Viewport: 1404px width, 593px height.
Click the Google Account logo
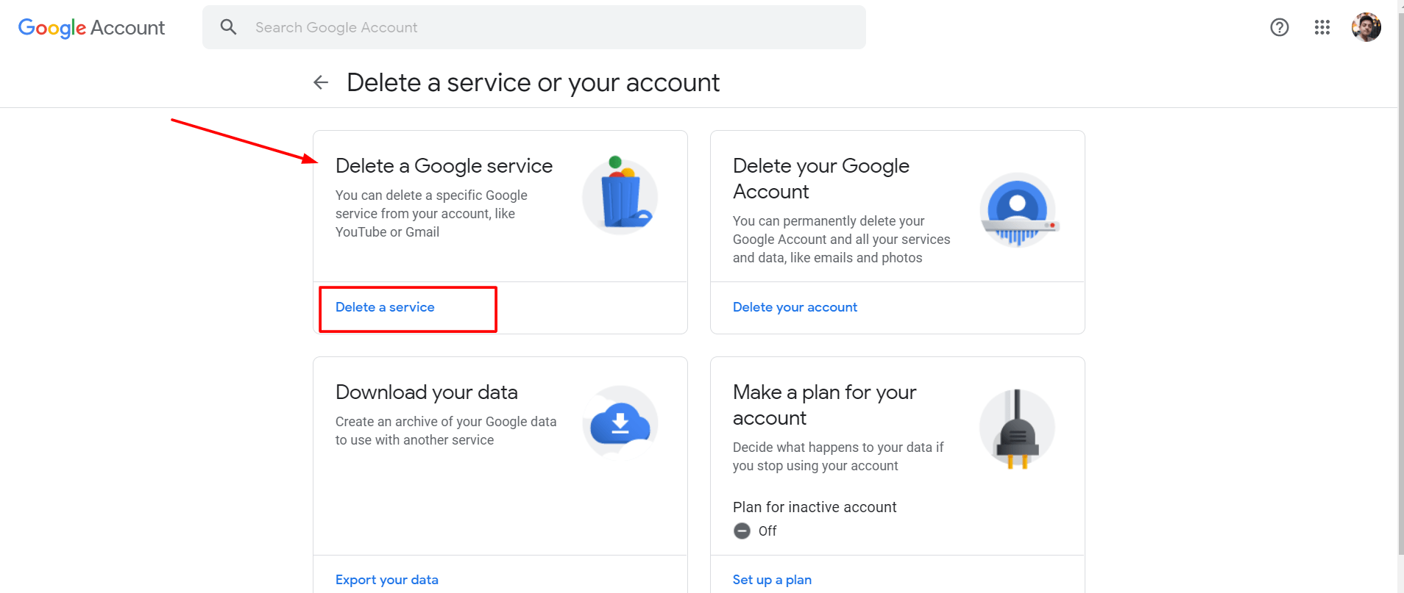pos(91,28)
